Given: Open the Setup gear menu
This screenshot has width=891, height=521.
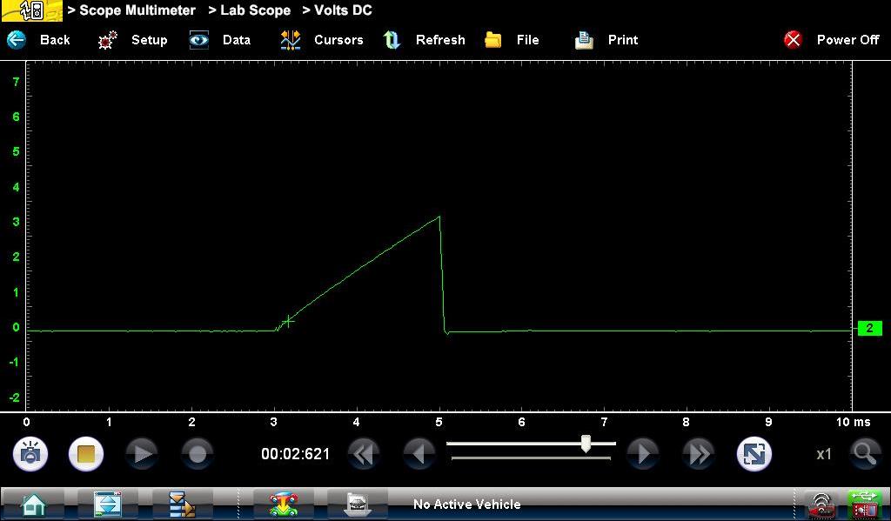Looking at the screenshot, I should (x=108, y=40).
